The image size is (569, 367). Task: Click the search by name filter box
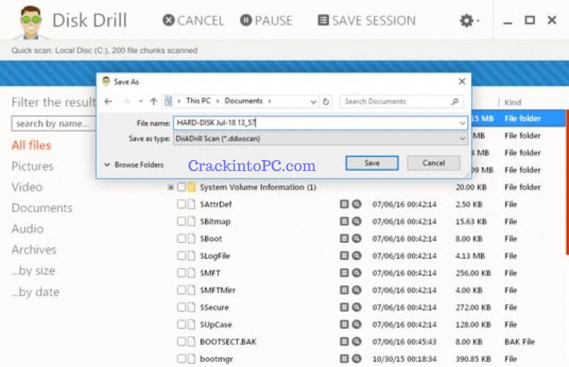click(54, 123)
